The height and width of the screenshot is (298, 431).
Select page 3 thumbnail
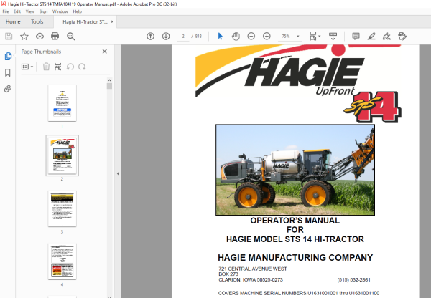click(x=62, y=208)
